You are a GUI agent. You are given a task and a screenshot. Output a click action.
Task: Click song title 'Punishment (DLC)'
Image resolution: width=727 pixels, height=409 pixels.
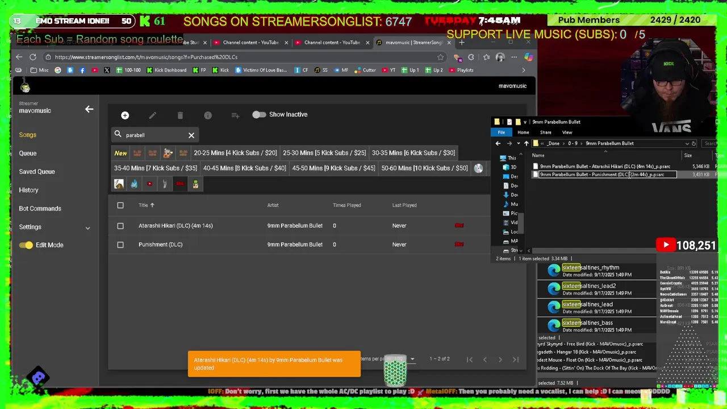click(160, 244)
